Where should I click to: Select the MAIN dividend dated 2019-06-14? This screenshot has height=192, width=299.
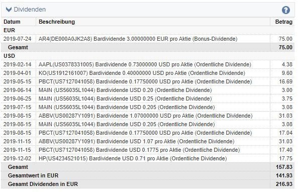(x=148, y=90)
